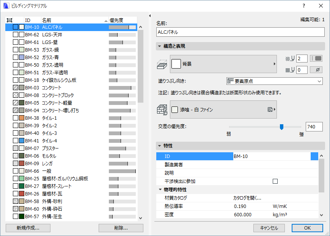This screenshot has height=236, width=330.
Task: Select the 外構-芝生 material row
Action: (x=71, y=216)
